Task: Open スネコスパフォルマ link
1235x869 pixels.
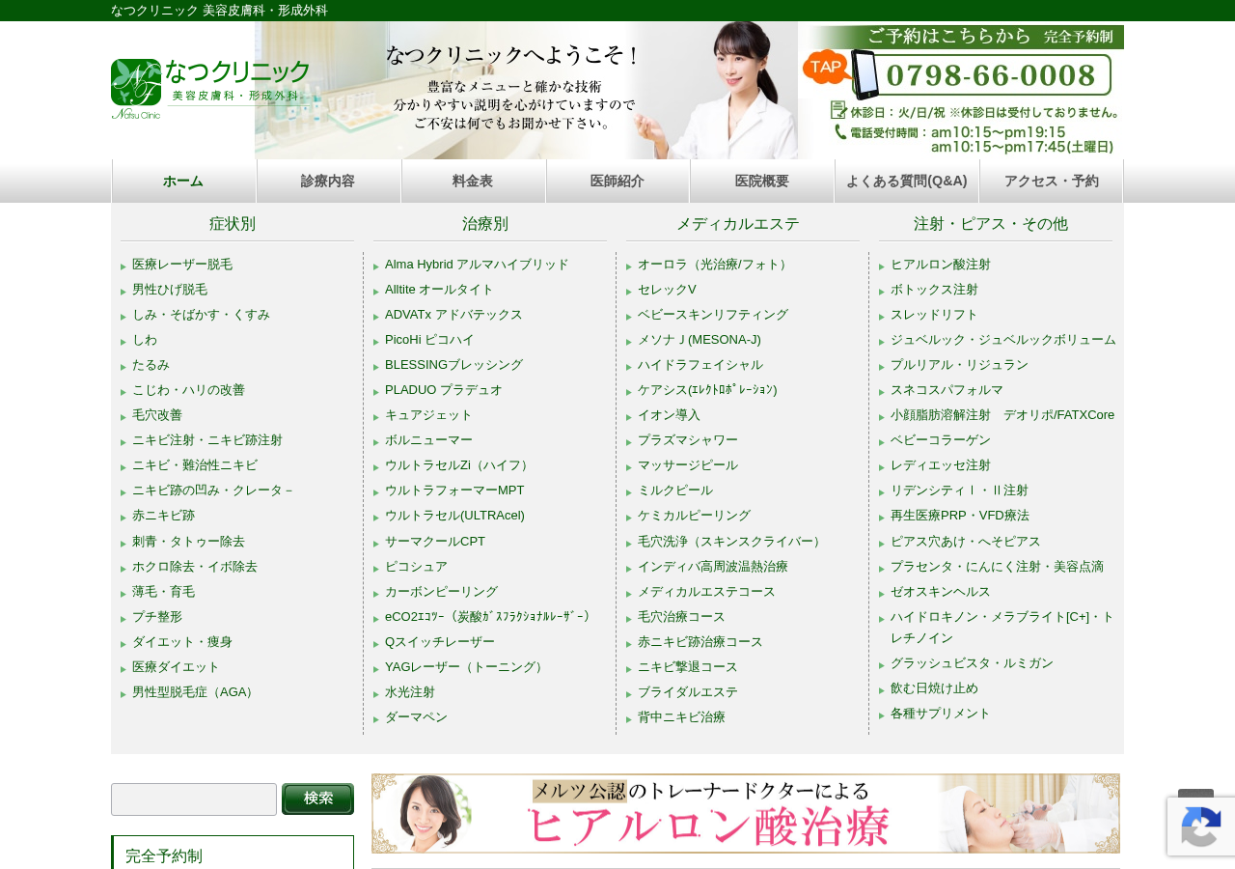Action: pos(947,390)
